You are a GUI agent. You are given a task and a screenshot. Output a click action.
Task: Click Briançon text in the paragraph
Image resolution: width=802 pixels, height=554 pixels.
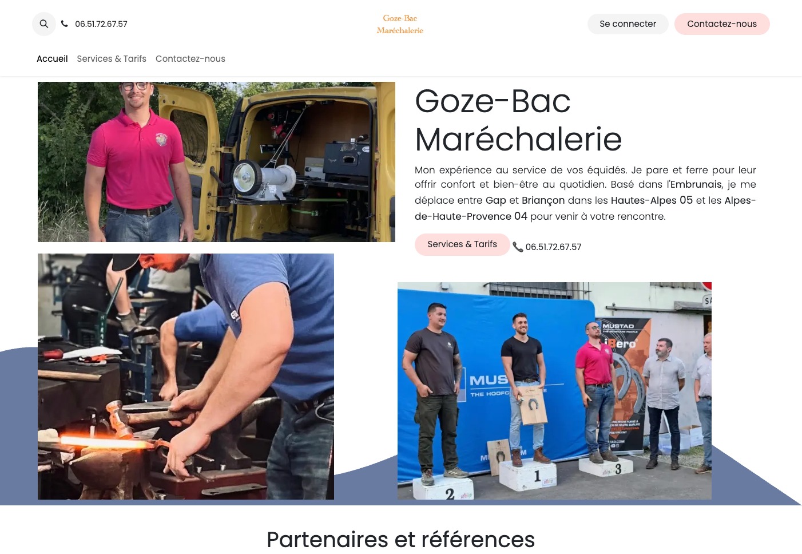pos(543,200)
